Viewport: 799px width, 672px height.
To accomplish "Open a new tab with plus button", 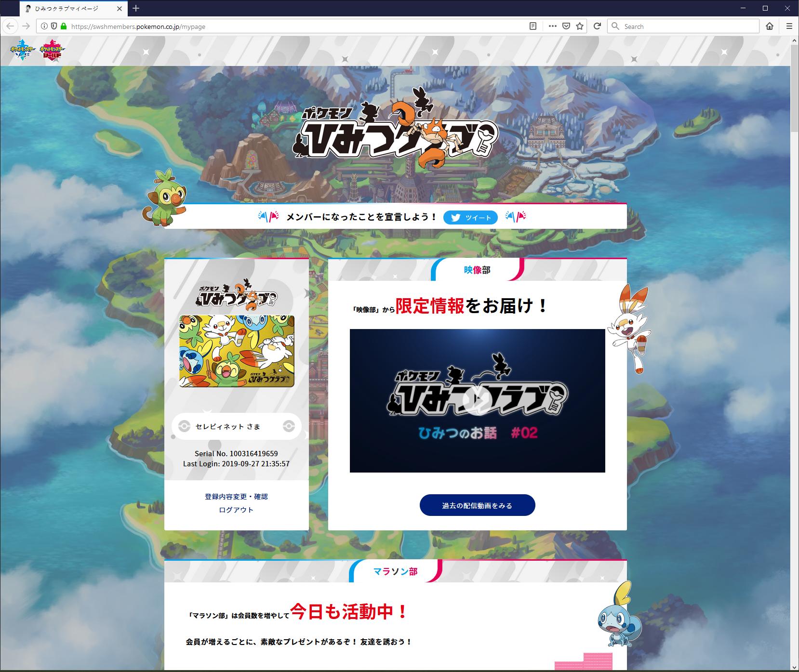I will point(136,8).
